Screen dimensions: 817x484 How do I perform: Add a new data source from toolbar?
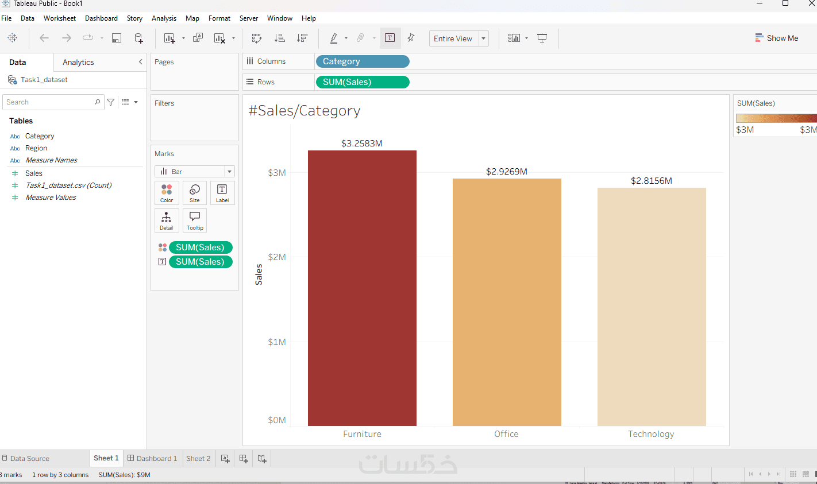tap(139, 38)
